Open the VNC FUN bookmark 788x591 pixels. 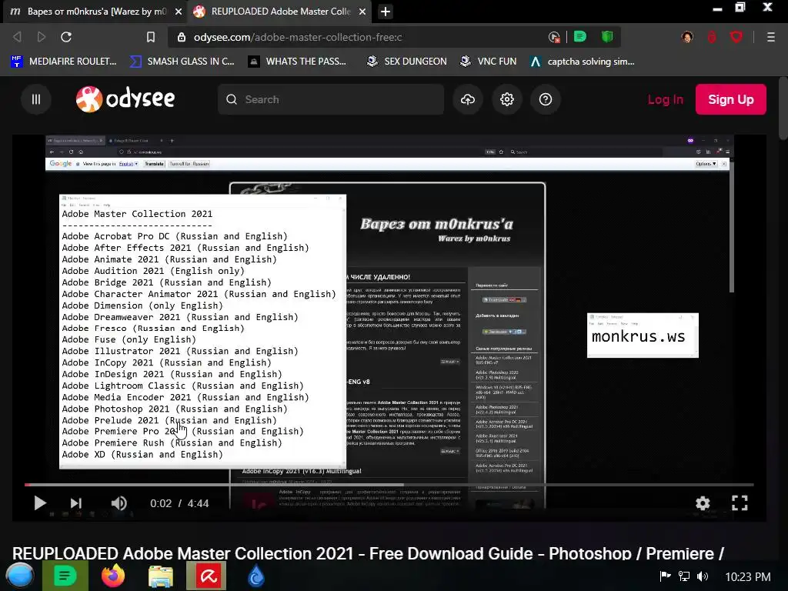click(x=489, y=62)
